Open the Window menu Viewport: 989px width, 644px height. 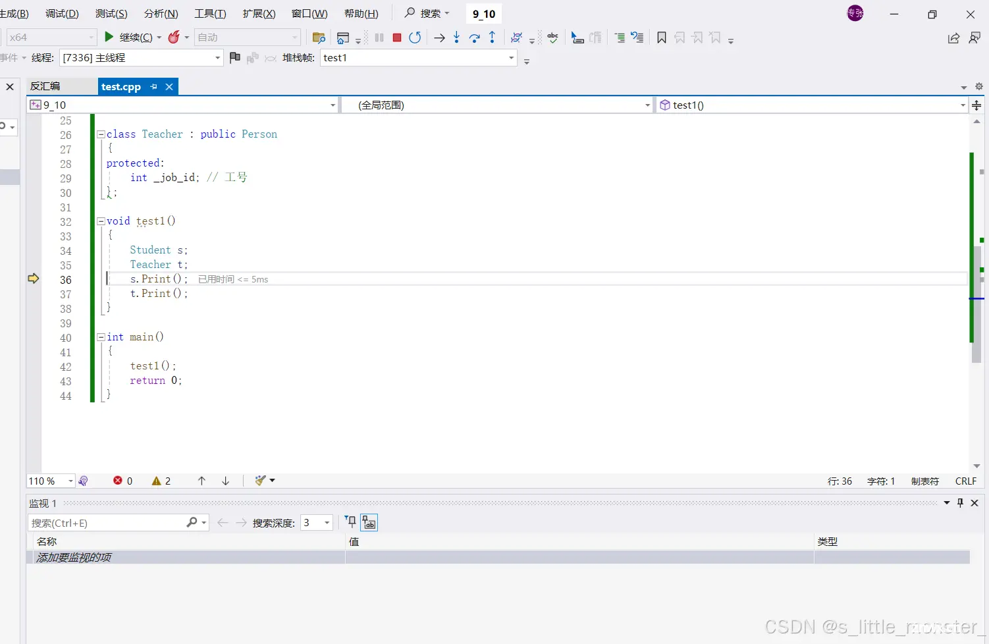tap(309, 13)
